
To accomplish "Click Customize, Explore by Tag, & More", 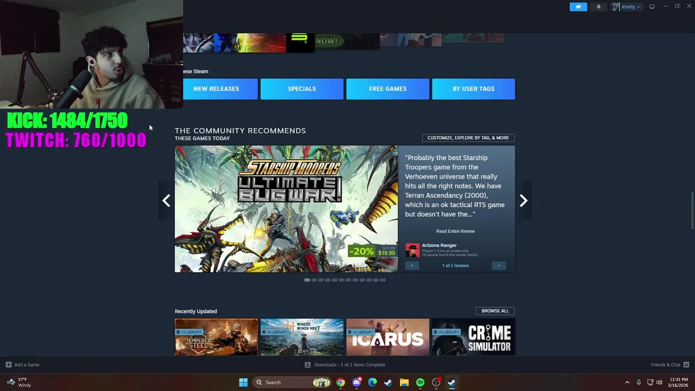I will [x=468, y=138].
